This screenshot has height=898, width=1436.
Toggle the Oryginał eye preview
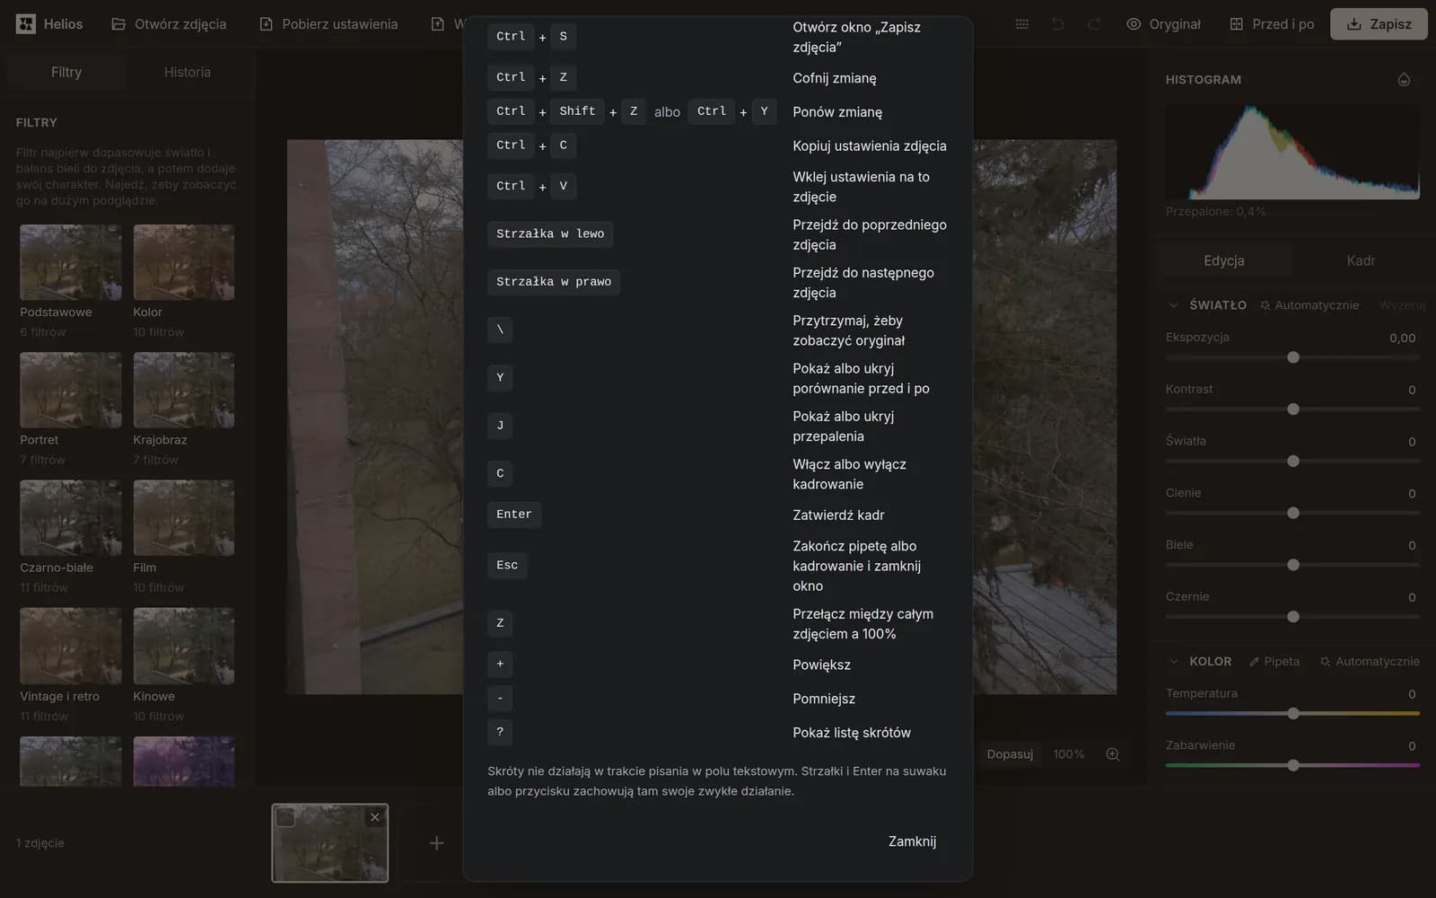click(1163, 24)
